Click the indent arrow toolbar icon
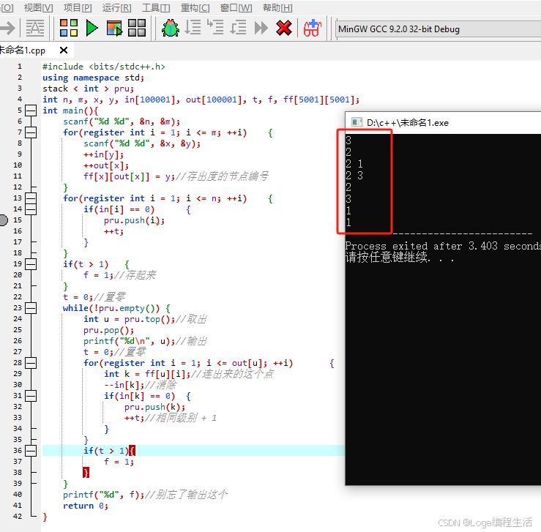This screenshot has width=541, height=532. coord(7,29)
